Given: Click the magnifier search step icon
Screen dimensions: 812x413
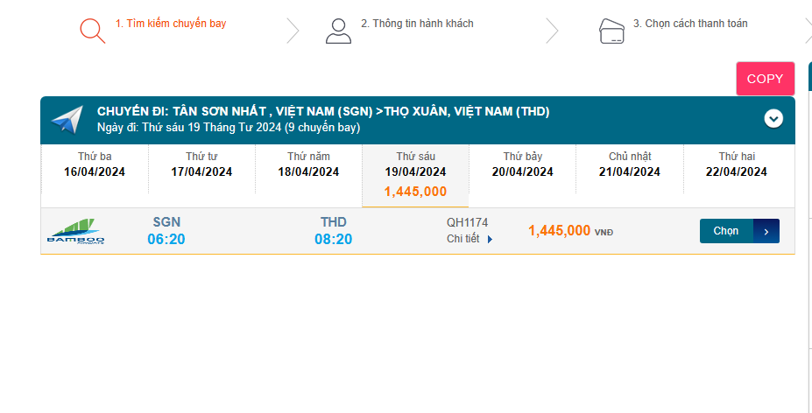Looking at the screenshot, I should click(92, 31).
